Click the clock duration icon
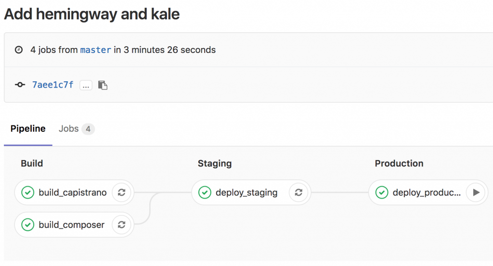 [x=19, y=50]
